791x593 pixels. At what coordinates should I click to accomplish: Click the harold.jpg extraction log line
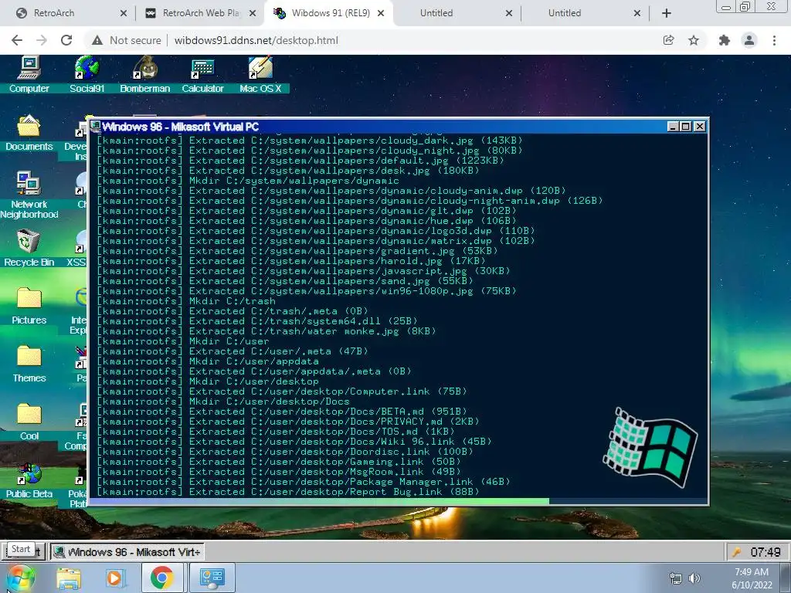point(291,261)
